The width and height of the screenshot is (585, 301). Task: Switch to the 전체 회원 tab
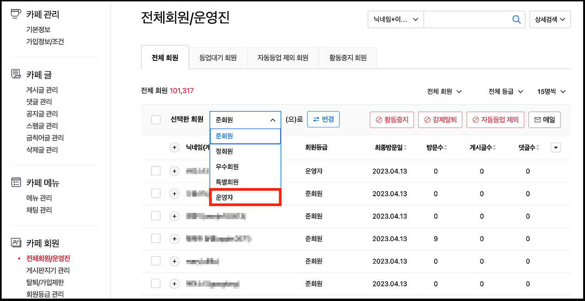pos(165,58)
